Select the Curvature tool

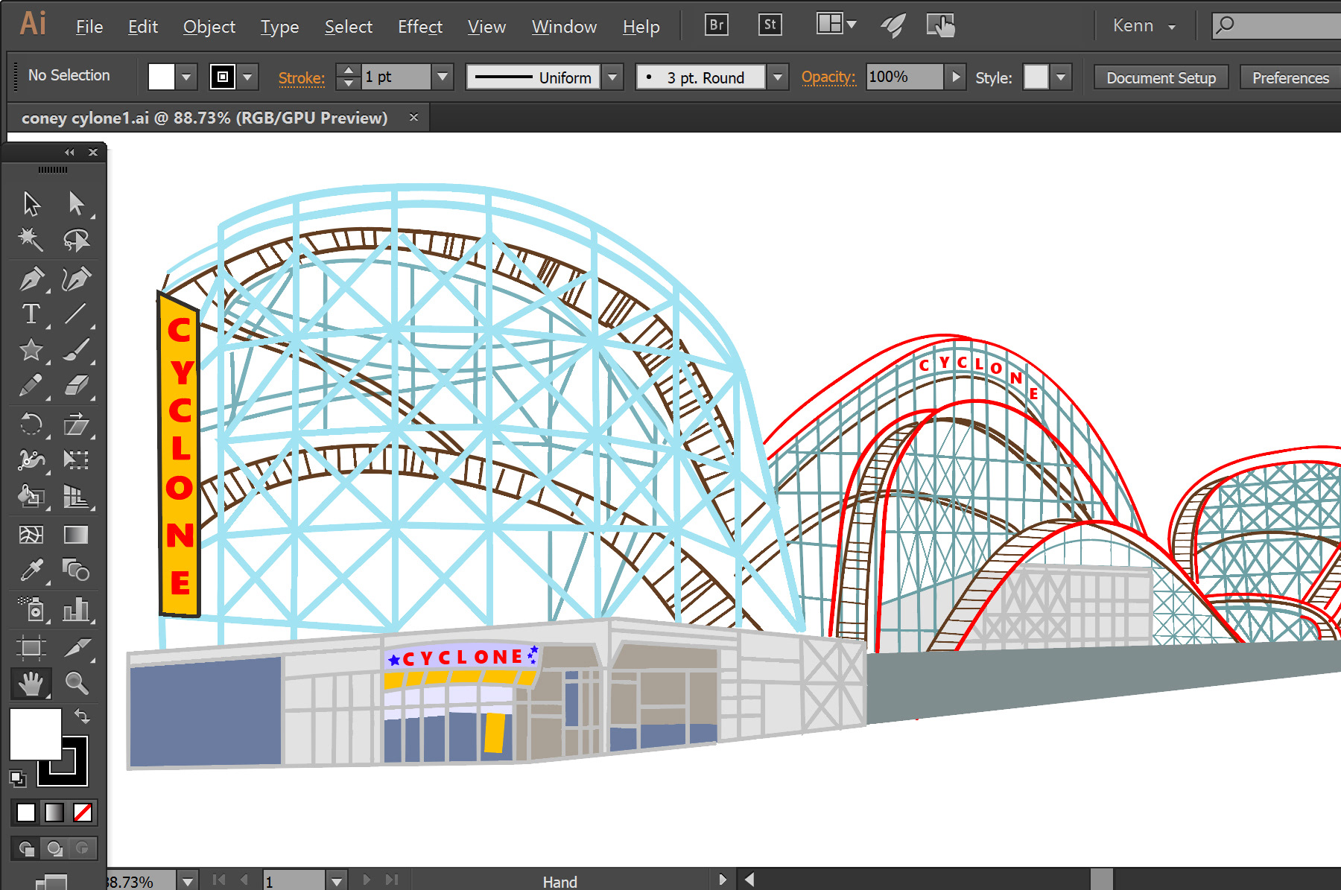click(76, 279)
